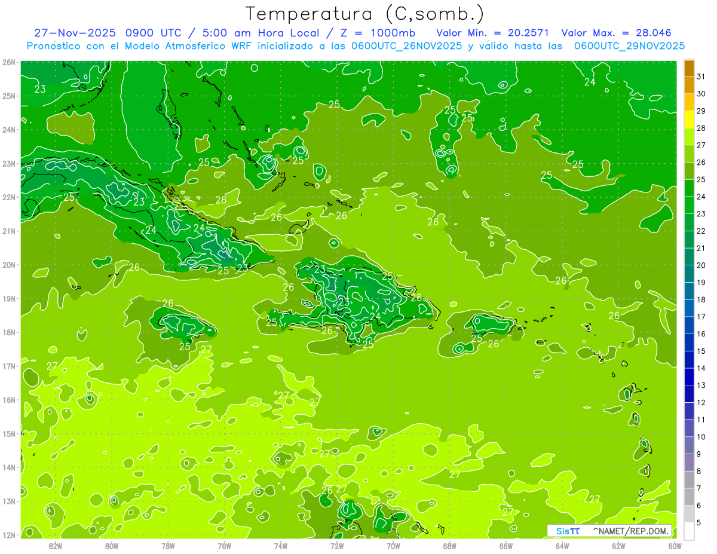This screenshot has width=717, height=554.
Task: Click the '25N' latitude axis label
Action: pyautogui.click(x=9, y=96)
